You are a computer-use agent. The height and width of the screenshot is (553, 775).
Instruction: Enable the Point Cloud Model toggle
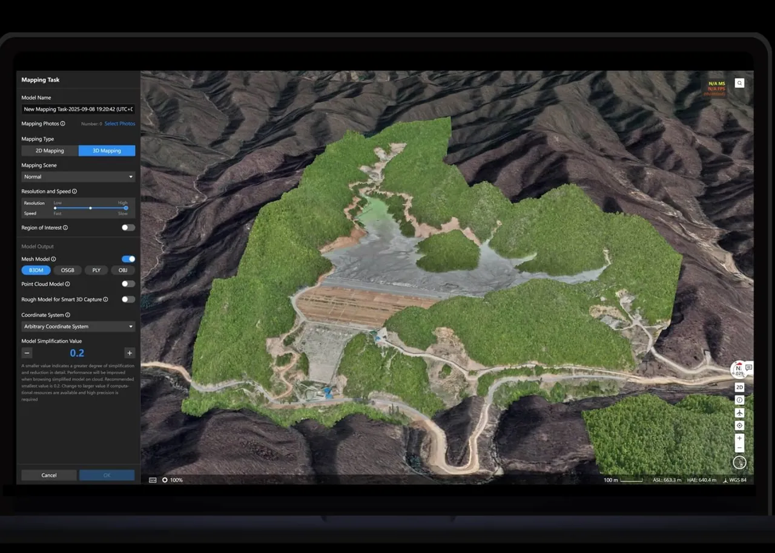(x=128, y=284)
